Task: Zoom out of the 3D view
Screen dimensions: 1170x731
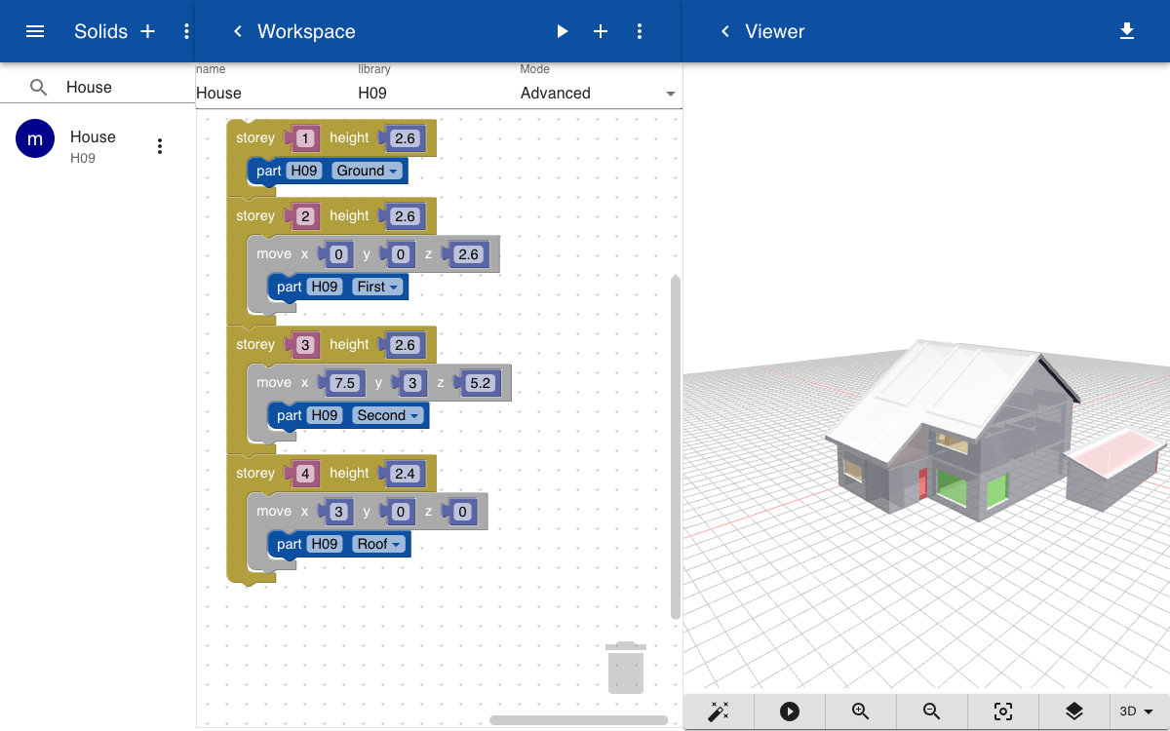Action: point(932,712)
